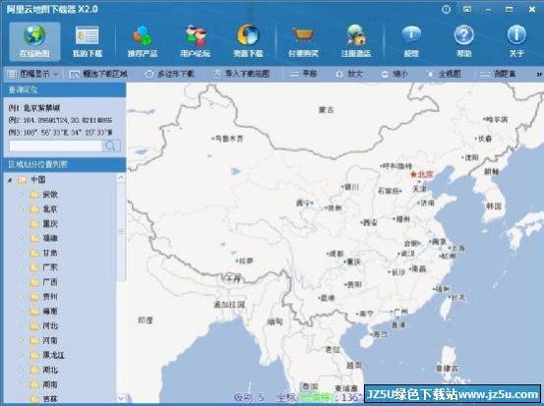Open the 注册激活 registration dialog
This screenshot has height=406, width=544.
pos(355,41)
